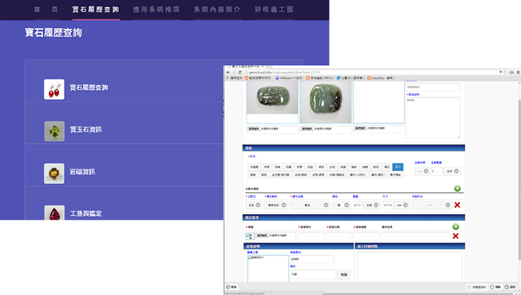521x295 pixels.
Task: Open the 工藝與鑑定 list entry
Action: coord(86,213)
